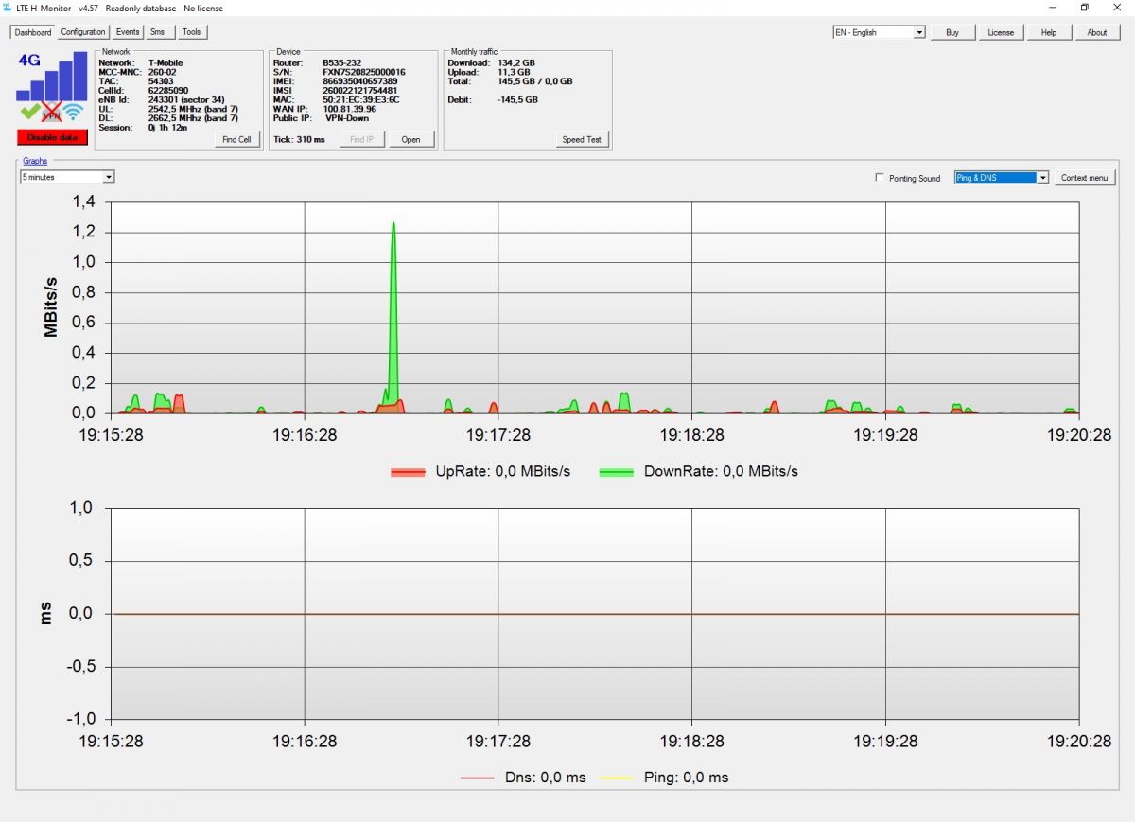Click the Graphs link label
The width and height of the screenshot is (1135, 822).
coord(35,161)
